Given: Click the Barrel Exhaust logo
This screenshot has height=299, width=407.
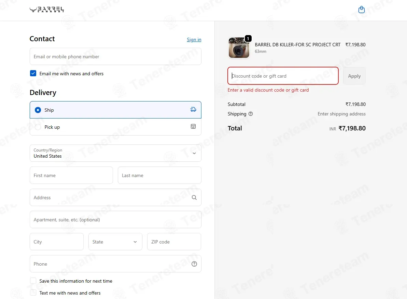Looking at the screenshot, I should pos(47,10).
